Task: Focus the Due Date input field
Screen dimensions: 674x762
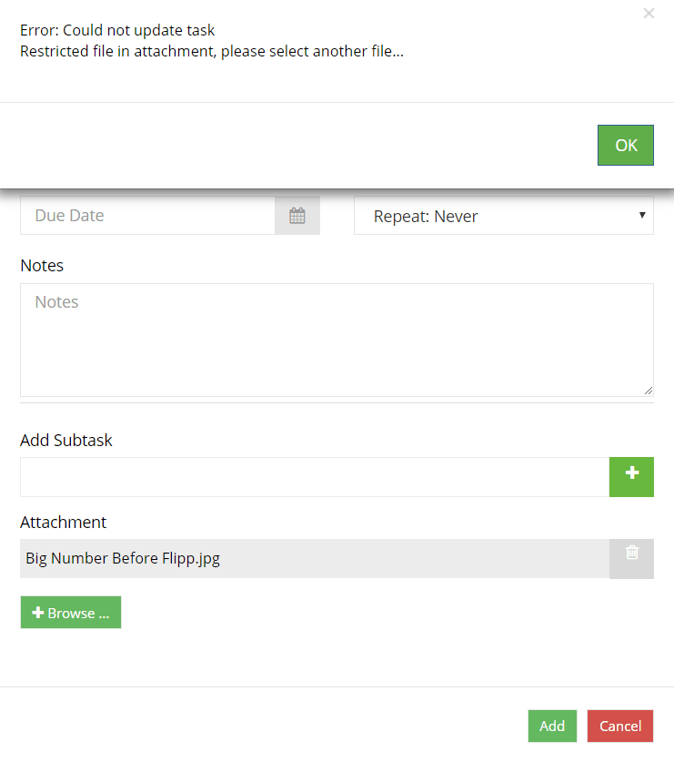Action: tap(147, 215)
